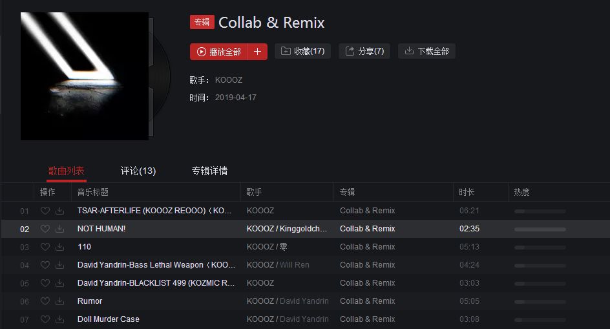
Task: Favorite the Doll Murder Case track
Action: coord(45,319)
